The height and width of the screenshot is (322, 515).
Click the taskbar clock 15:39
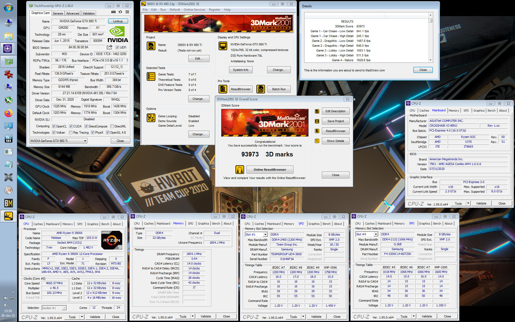(8, 311)
